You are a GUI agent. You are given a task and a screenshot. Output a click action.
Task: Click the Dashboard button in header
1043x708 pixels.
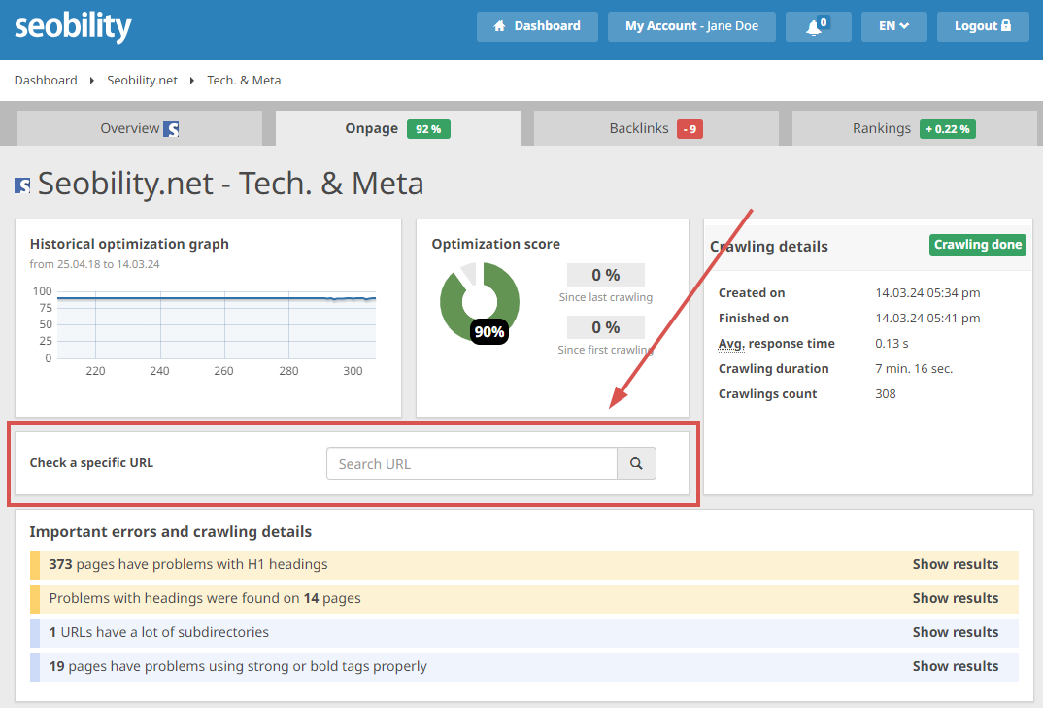537,26
